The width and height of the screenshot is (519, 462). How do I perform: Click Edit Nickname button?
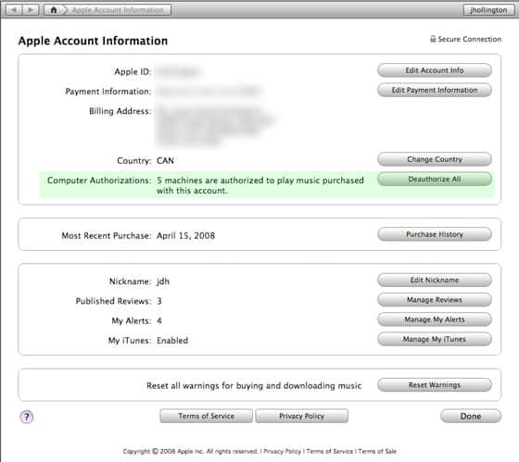pos(435,280)
